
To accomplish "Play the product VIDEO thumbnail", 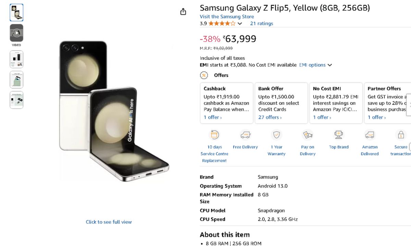I will point(16,33).
